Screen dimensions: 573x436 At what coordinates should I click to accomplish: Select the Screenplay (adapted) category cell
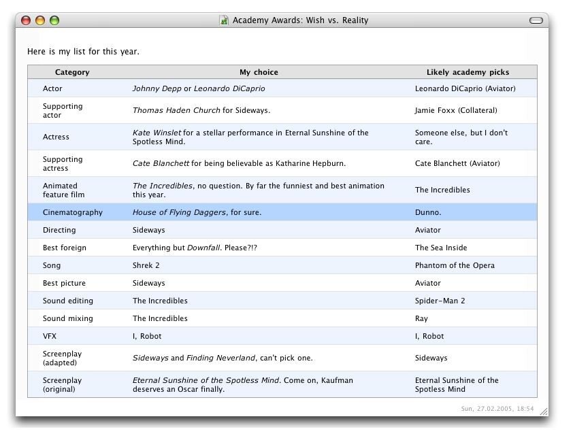63,358
